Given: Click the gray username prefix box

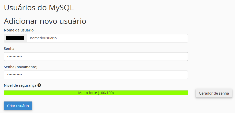Looking at the screenshot, I should click(x=15, y=38).
